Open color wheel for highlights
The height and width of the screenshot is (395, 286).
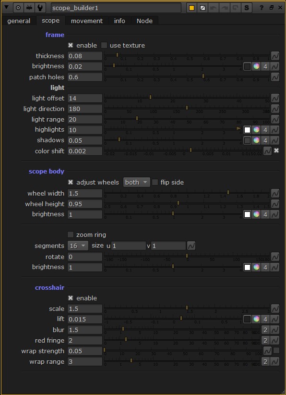[x=256, y=130]
